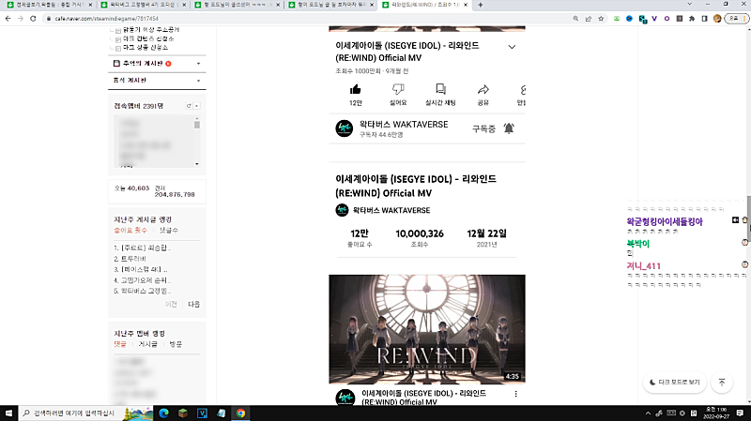751x421 pixels.
Task: Go back to the previous page
Action: [8, 19]
